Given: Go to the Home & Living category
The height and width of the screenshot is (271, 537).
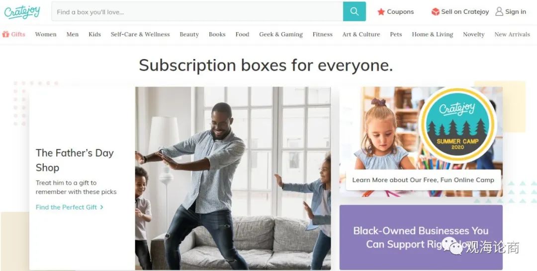Looking at the screenshot, I should point(432,34).
